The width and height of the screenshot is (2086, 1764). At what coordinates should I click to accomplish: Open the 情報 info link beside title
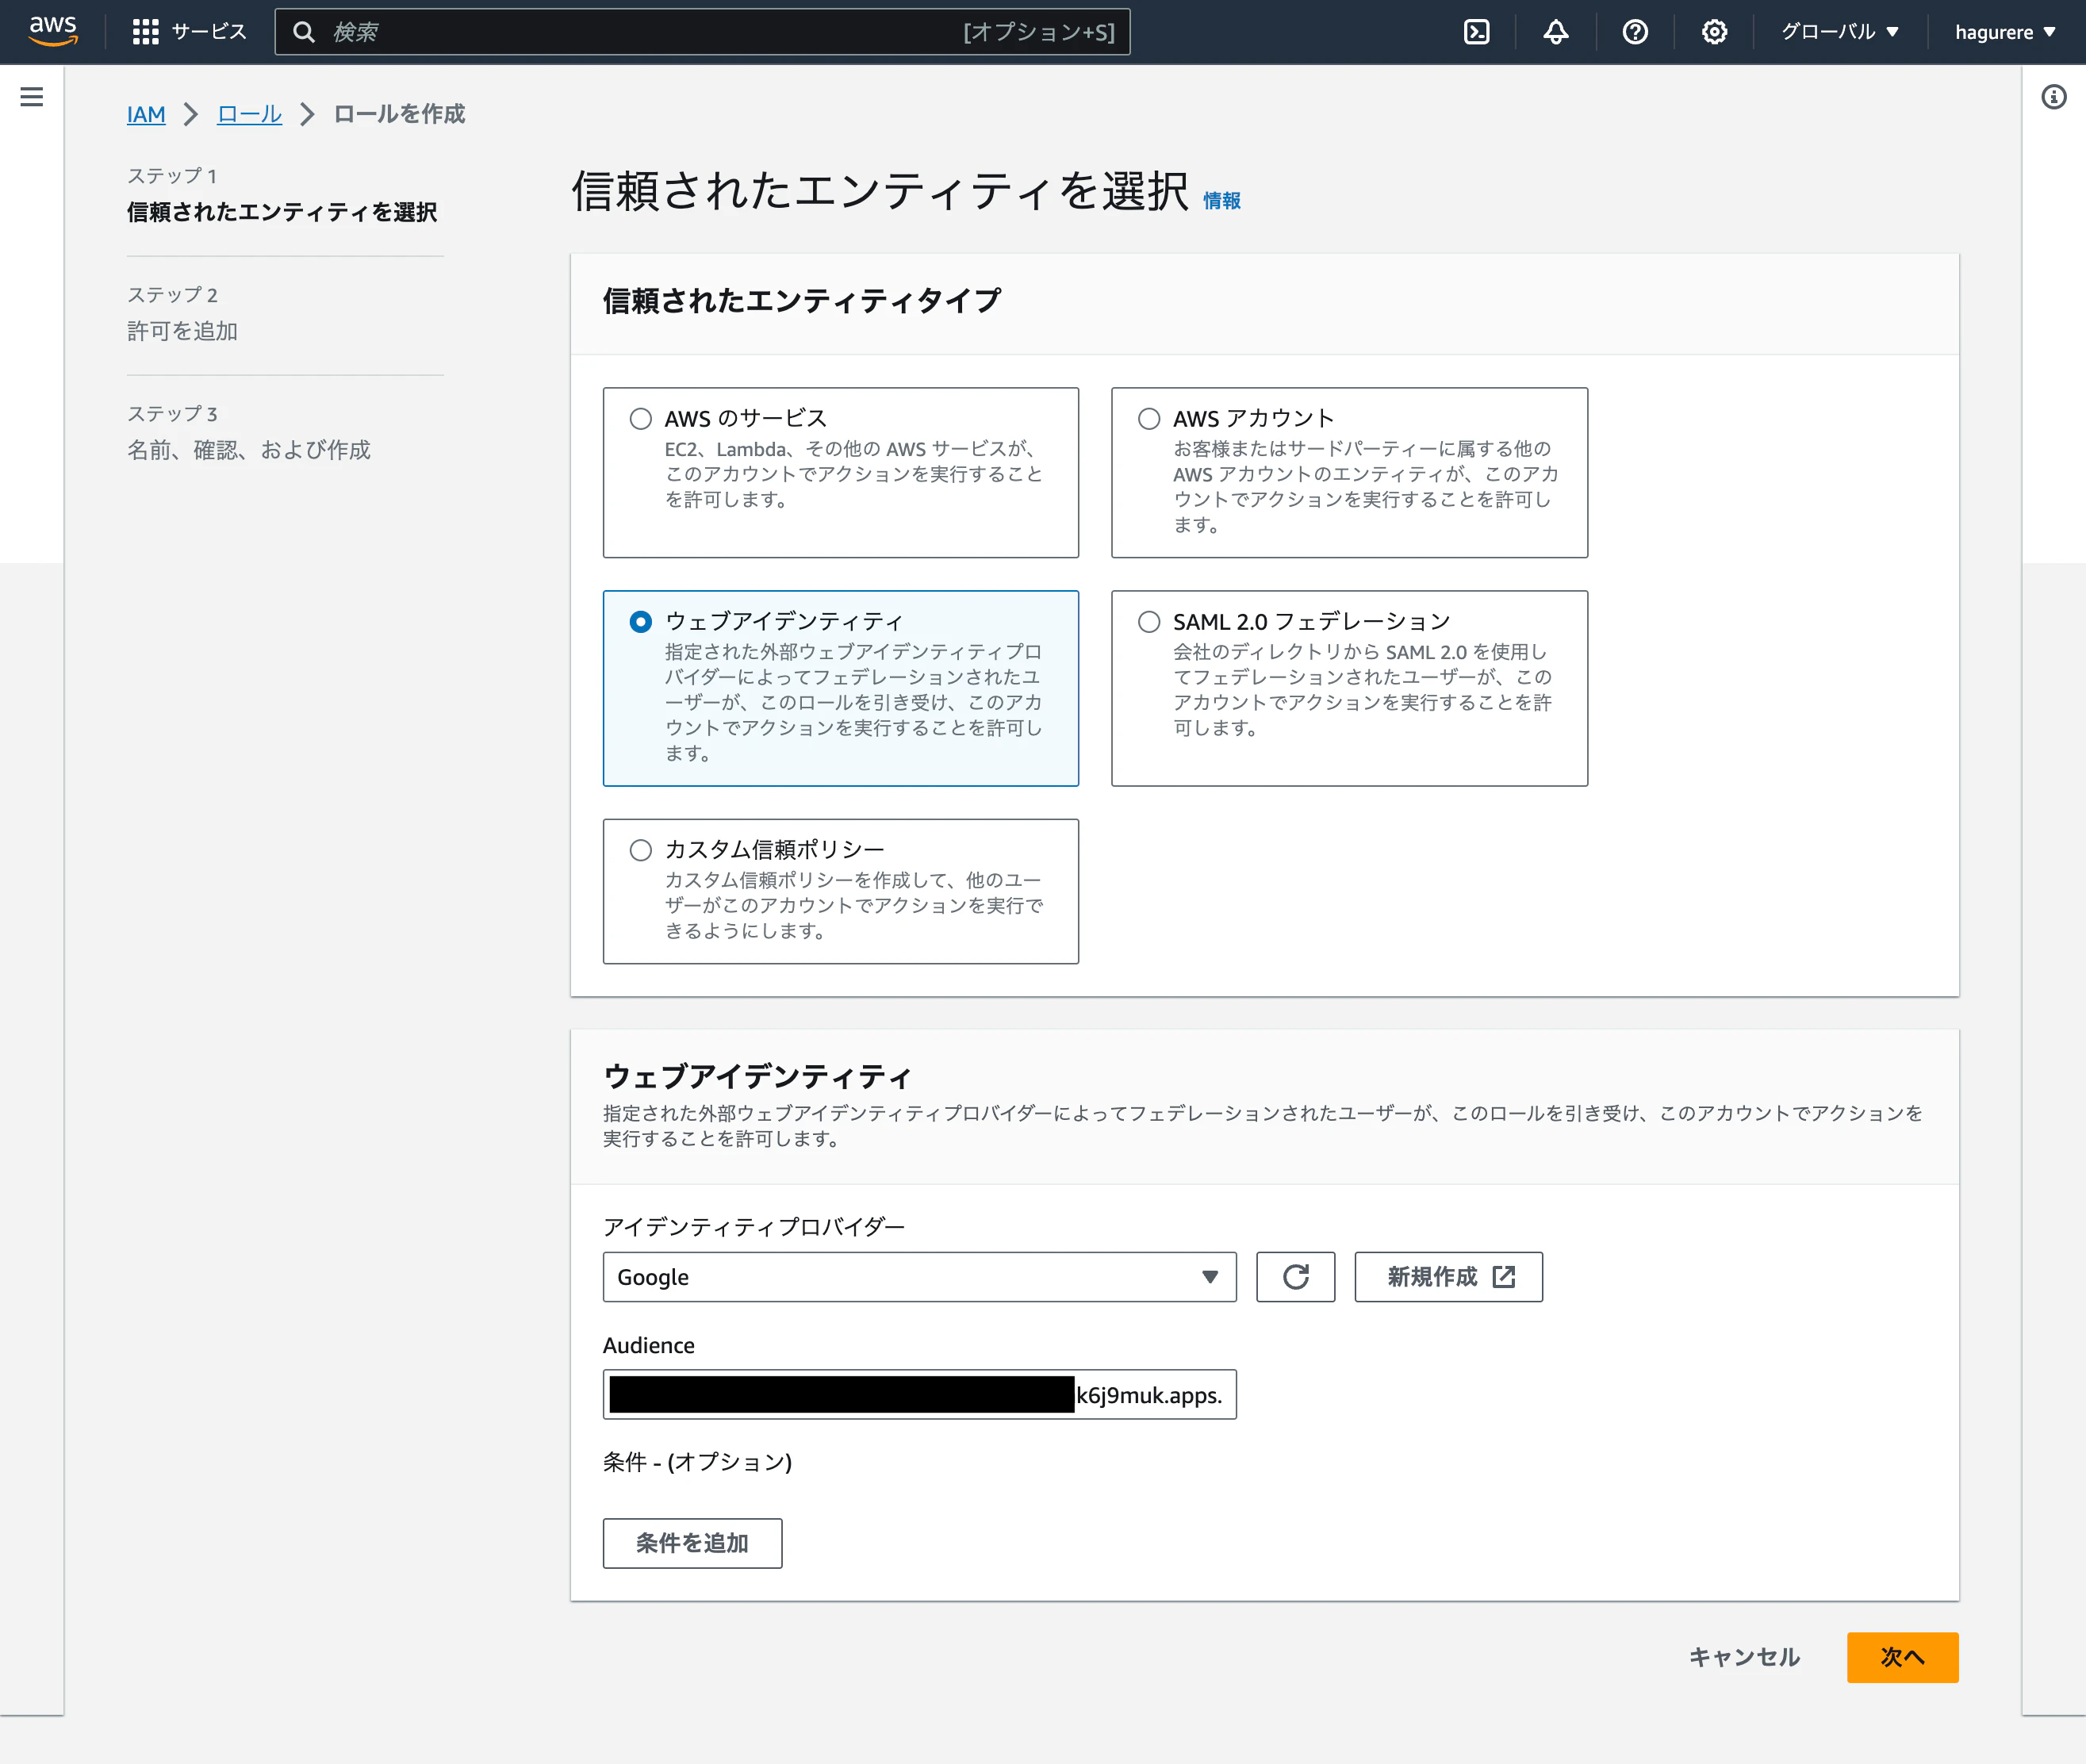pyautogui.click(x=1221, y=200)
